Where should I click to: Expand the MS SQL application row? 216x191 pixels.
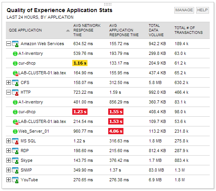coord(9,141)
